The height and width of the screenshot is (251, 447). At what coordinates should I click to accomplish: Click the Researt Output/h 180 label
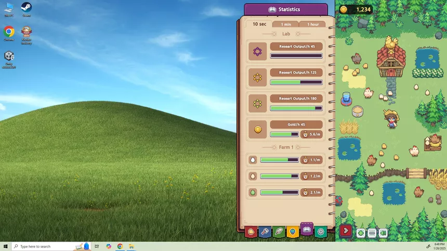click(x=296, y=99)
